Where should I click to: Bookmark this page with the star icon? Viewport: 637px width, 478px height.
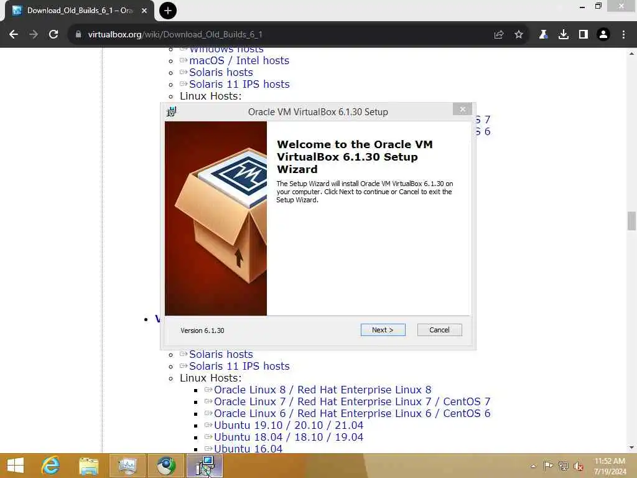pos(519,35)
